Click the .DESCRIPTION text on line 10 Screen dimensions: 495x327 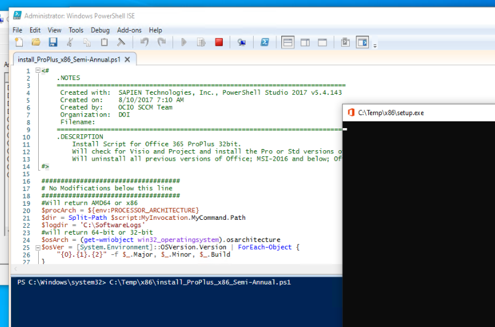(80, 137)
